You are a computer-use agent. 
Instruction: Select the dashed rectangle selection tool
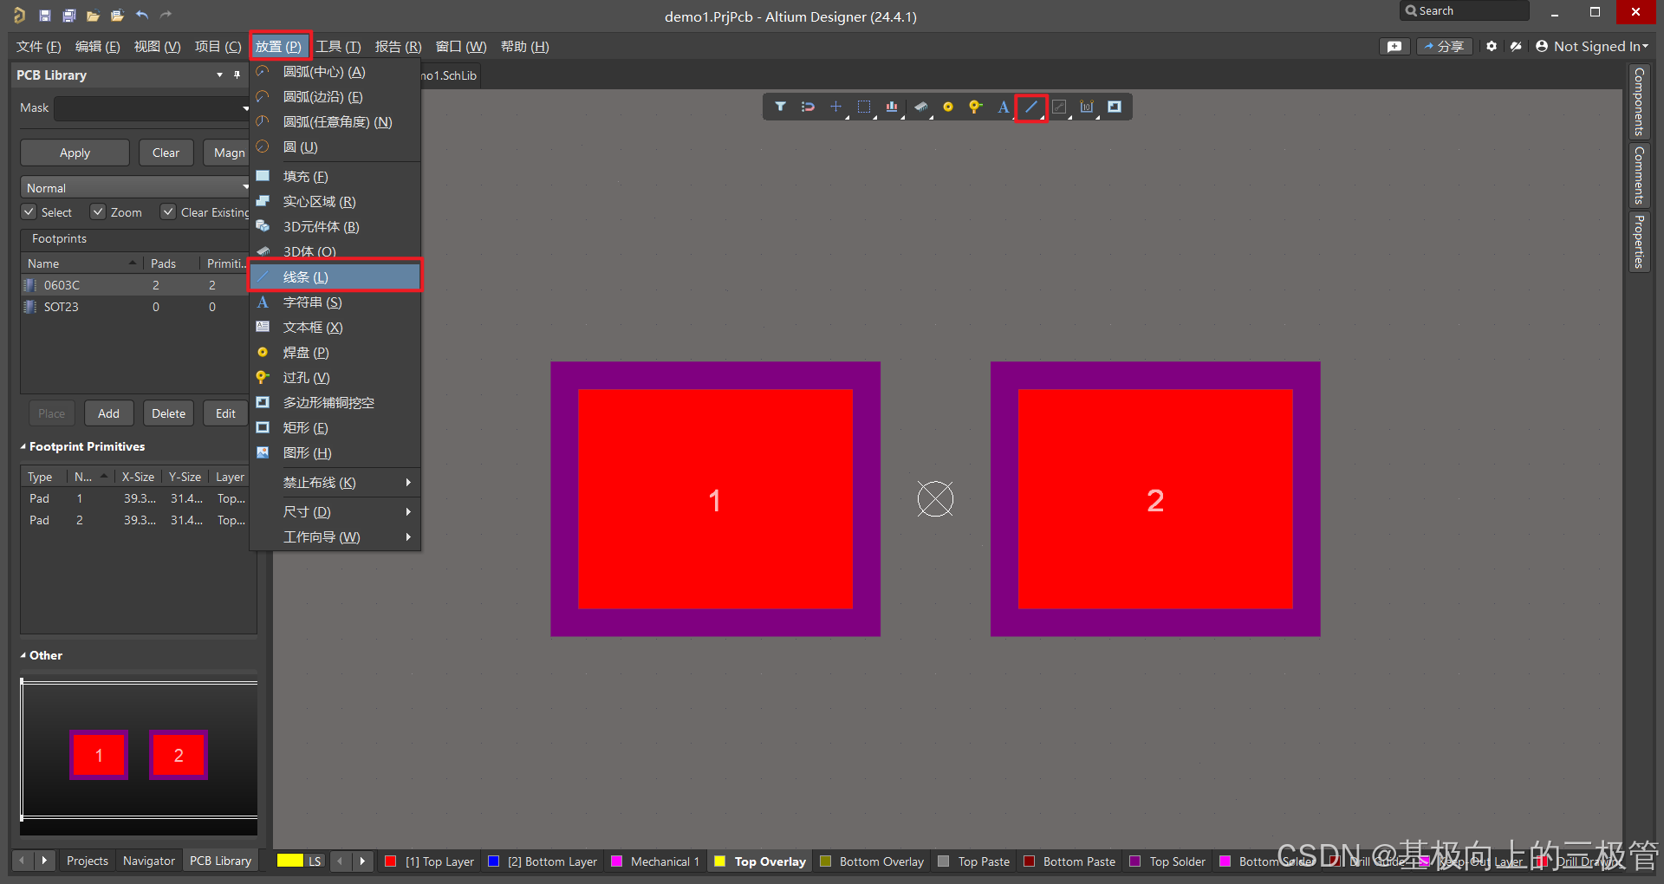tap(864, 107)
